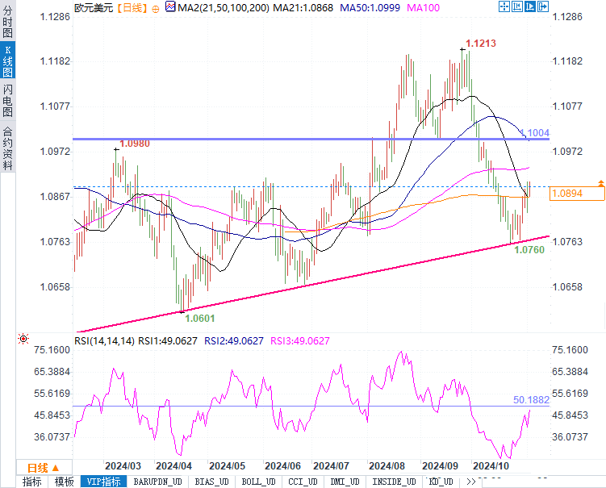Viewport: 606px width, 488px height.
Task: Click the jump-to-chart-start icon
Action: click(517, 6)
